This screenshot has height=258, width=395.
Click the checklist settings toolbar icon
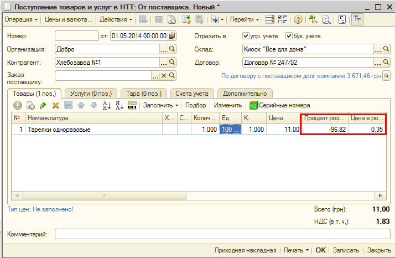(x=283, y=19)
